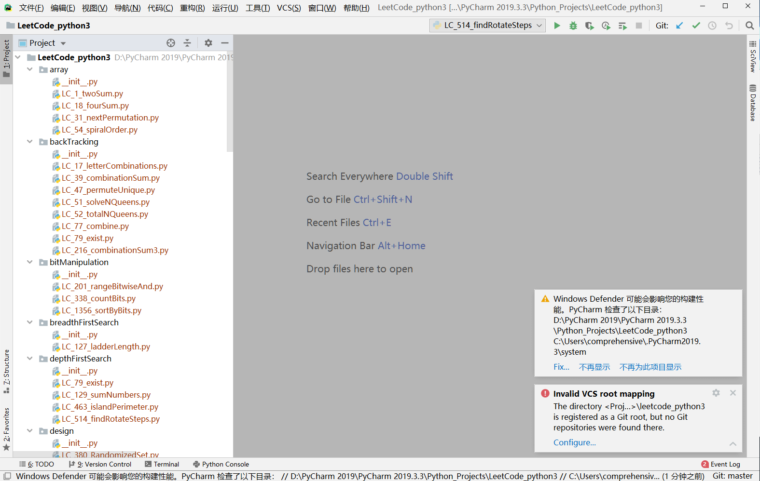This screenshot has width=760, height=481.
Task: Click Git: master branch in status bar
Action: pyautogui.click(x=732, y=476)
